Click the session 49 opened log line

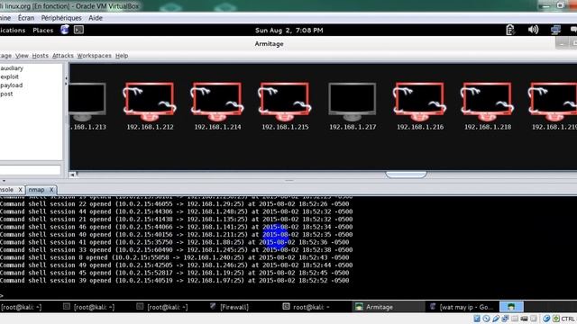click(x=177, y=265)
